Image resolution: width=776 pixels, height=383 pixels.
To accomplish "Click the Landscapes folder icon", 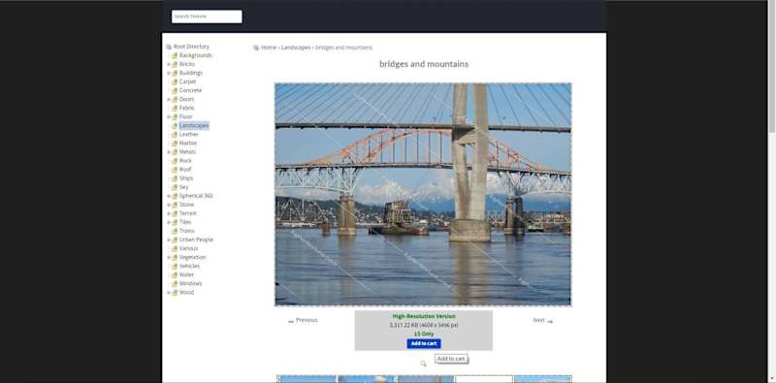I will tap(175, 126).
